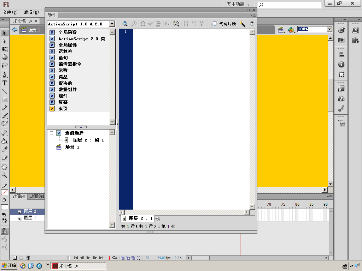
Task: Select the Brush tool
Action: point(4,116)
